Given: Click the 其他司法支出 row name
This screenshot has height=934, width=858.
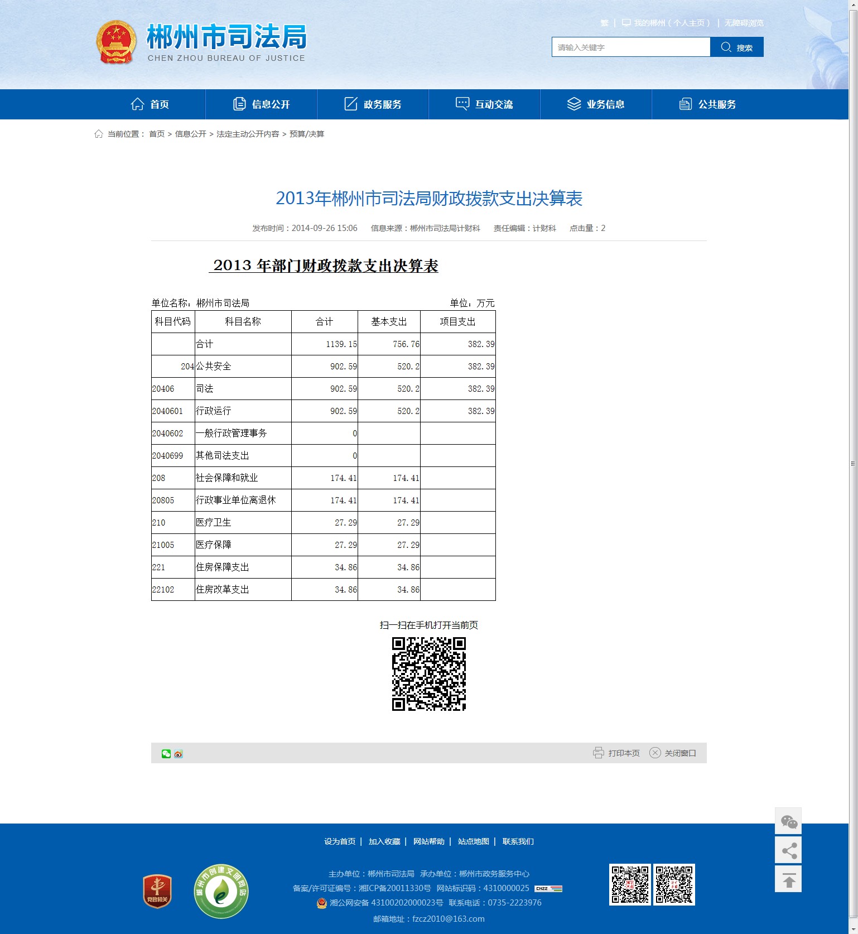Looking at the screenshot, I should [x=223, y=455].
